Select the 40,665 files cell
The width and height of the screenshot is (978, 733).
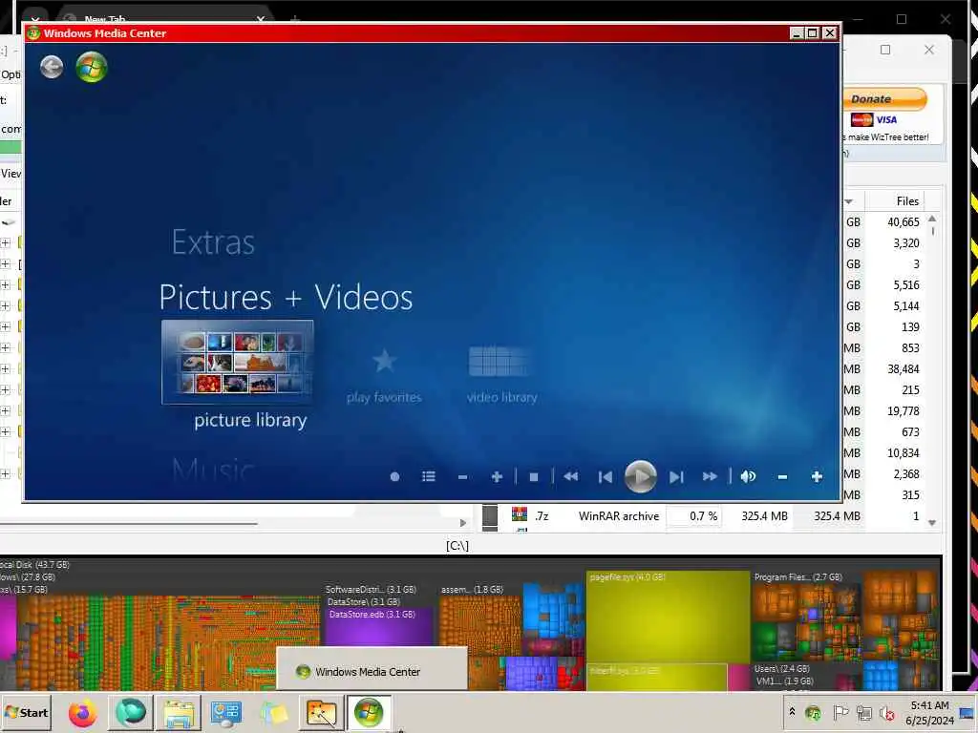[x=904, y=221]
